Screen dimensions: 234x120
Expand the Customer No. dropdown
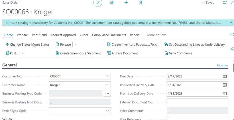pyautogui.click(x=107, y=76)
